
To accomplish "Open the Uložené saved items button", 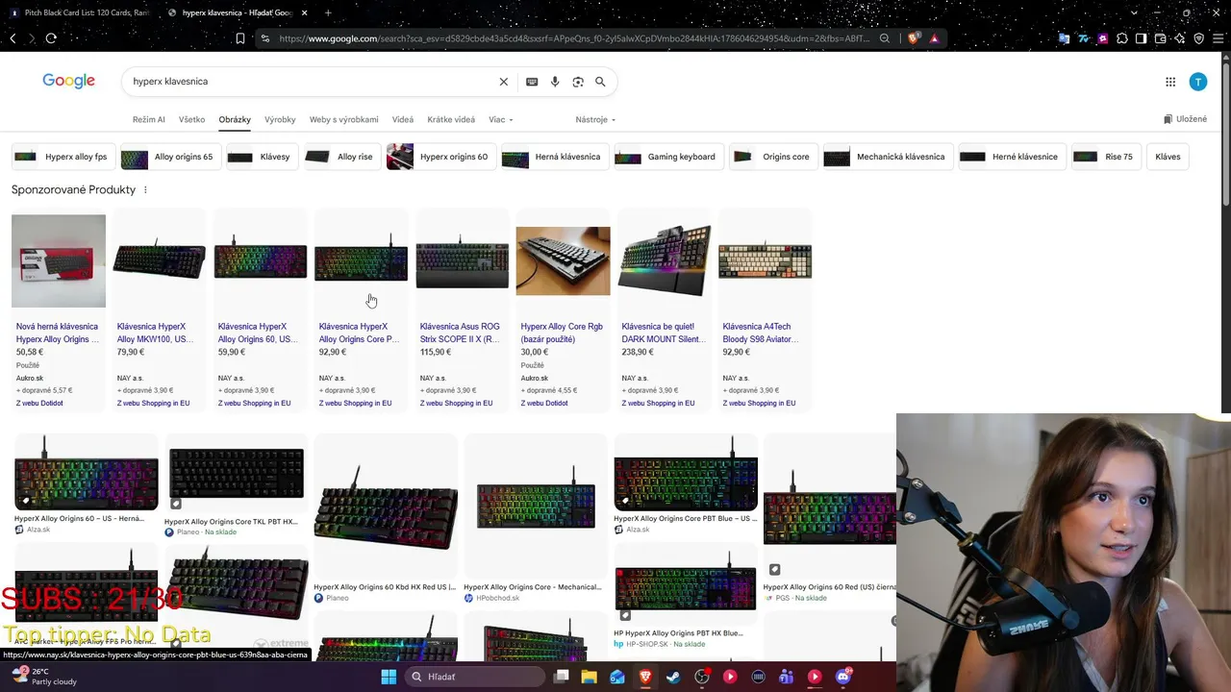I will (x=1185, y=119).
